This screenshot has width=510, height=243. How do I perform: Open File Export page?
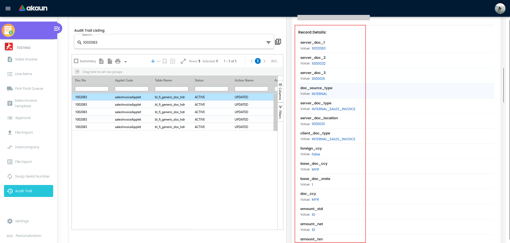[23, 162]
